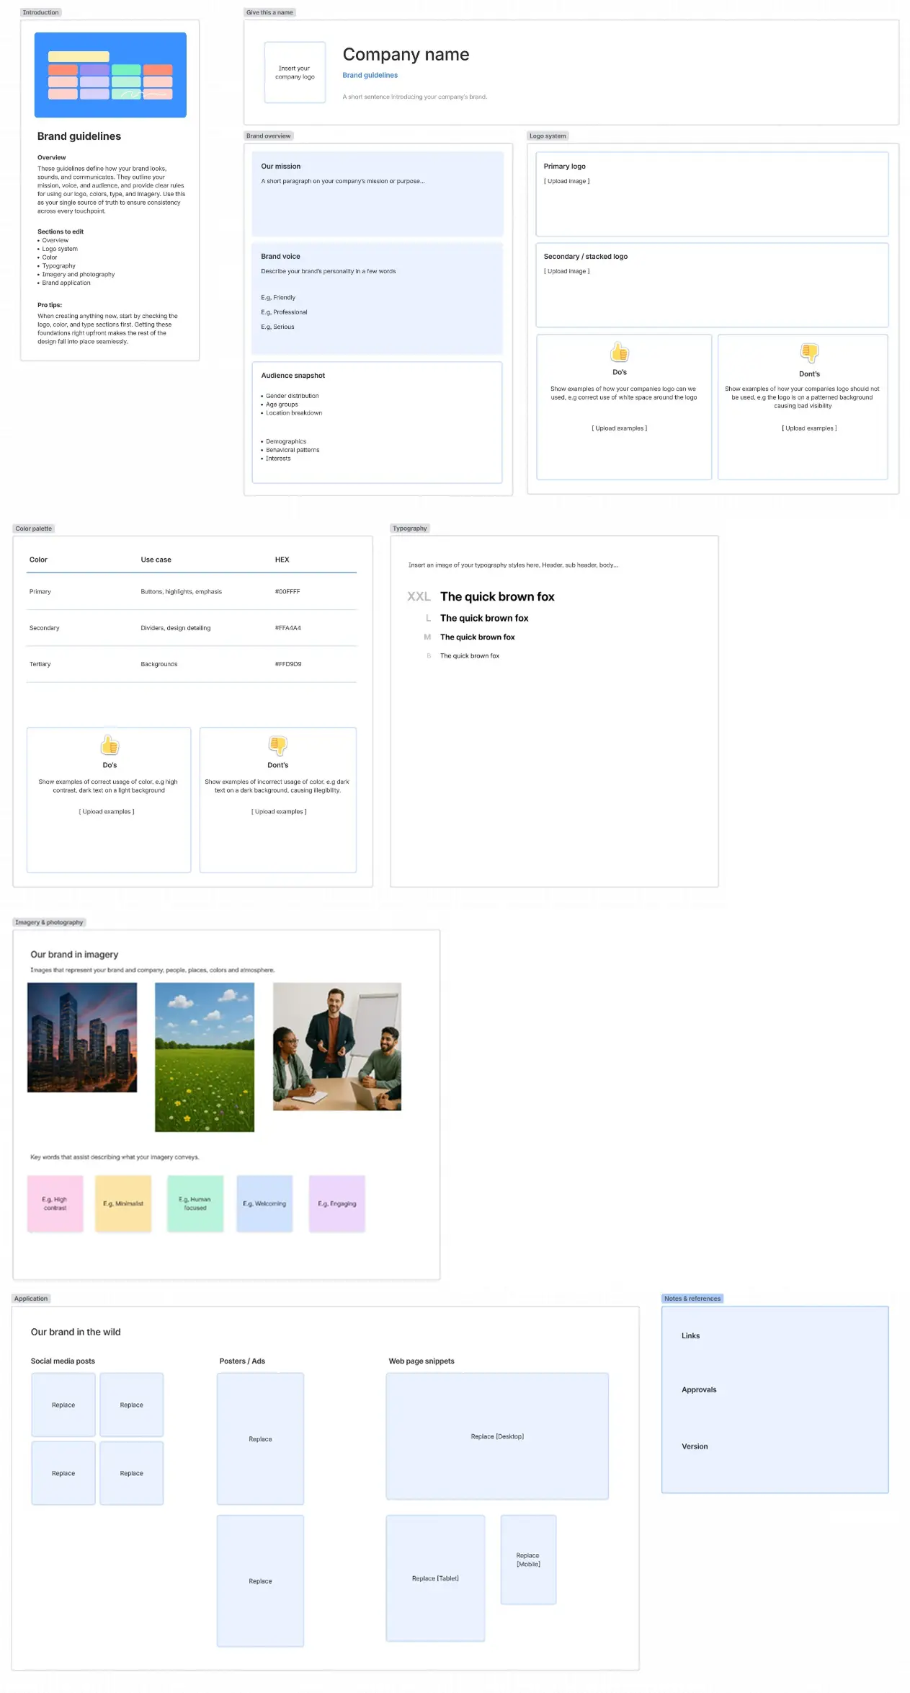Image resolution: width=910 pixels, height=1693 pixels.
Task: Click '[ Upload examples ]' in Color palette Do's
Action: (x=107, y=812)
